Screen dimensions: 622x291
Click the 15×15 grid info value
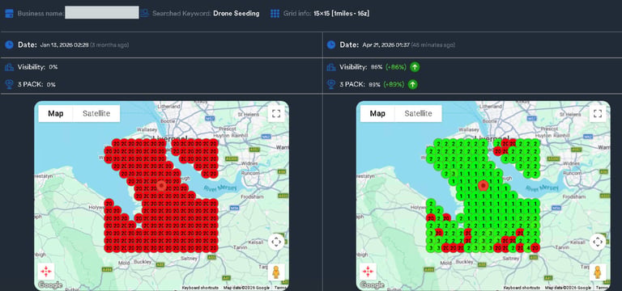(342, 14)
